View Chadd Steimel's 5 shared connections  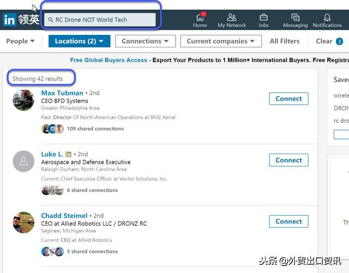tap(92, 251)
